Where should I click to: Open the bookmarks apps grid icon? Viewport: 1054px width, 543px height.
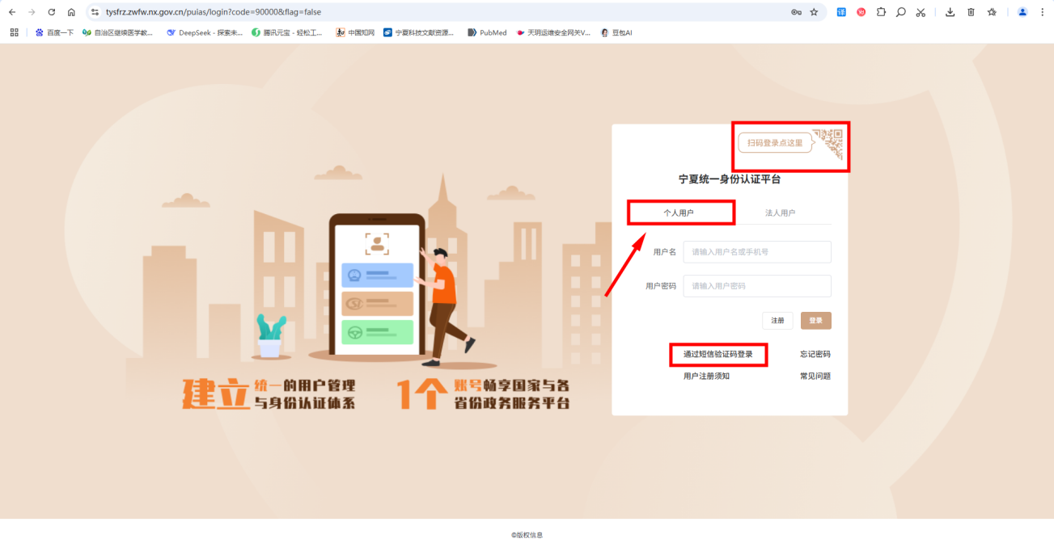[x=14, y=32]
